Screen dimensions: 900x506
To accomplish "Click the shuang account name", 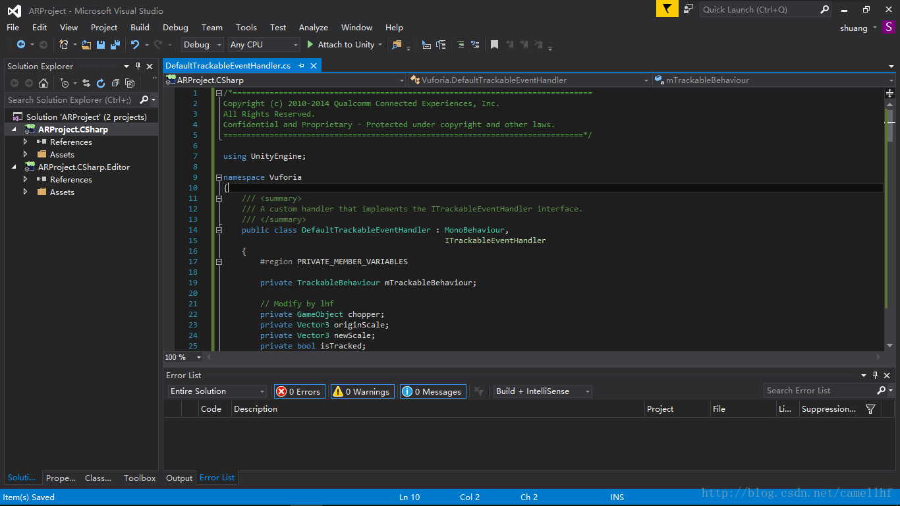I will pyautogui.click(x=853, y=28).
